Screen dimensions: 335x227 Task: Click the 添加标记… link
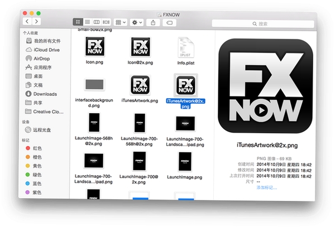coord(267,187)
